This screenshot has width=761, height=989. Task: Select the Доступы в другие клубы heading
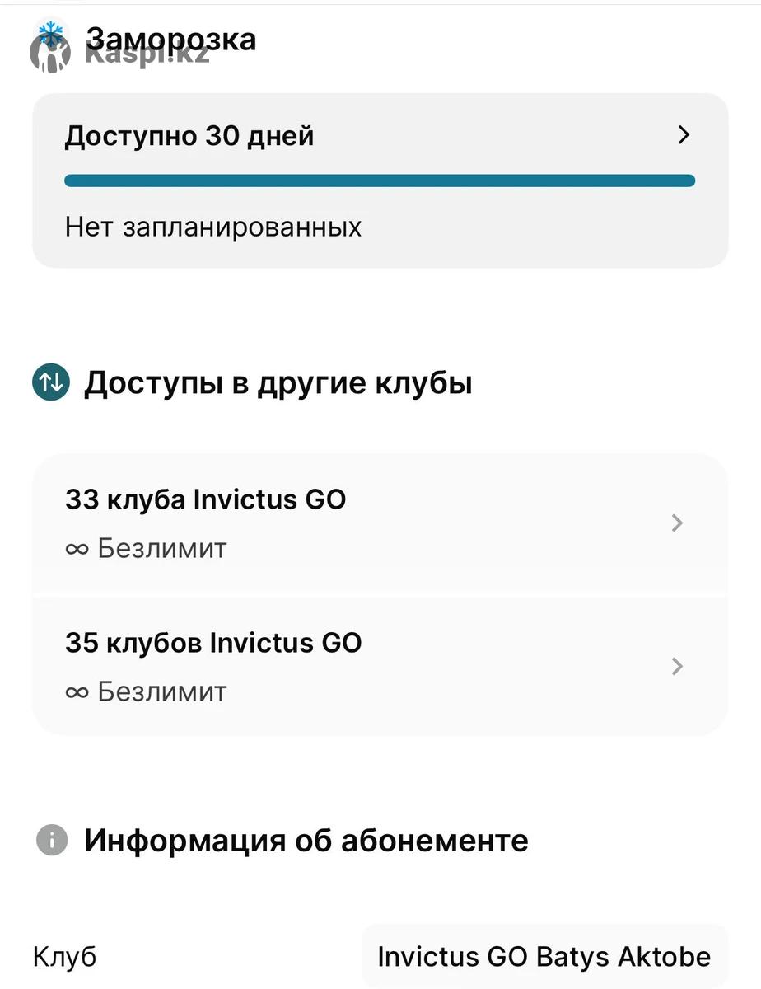coord(278,383)
